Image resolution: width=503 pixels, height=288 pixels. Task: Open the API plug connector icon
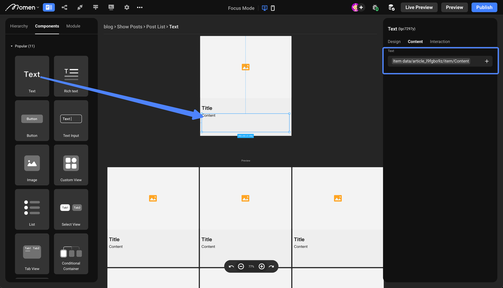tap(80, 7)
